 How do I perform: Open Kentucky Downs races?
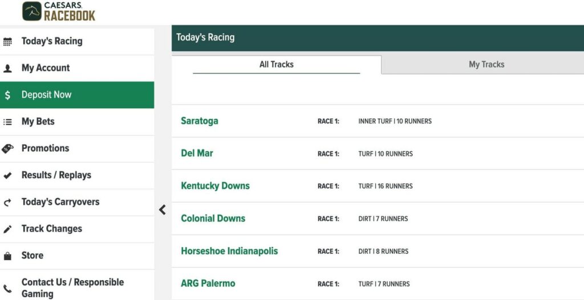coord(215,186)
